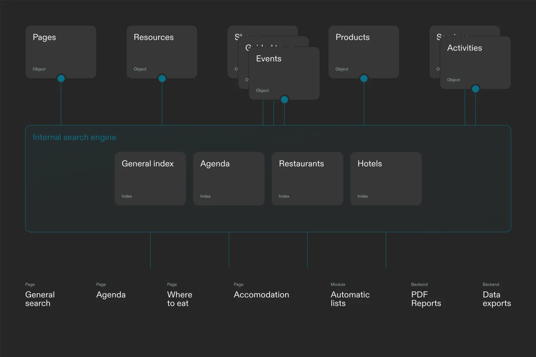Viewport: 536px width, 357px height.
Task: Click the Index label on Hotels card
Action: click(363, 196)
